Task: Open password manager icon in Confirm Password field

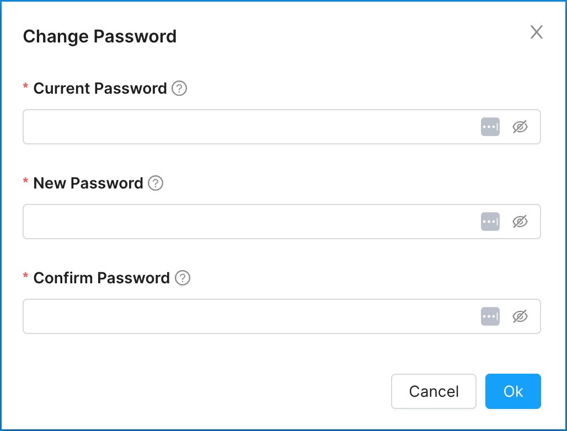Action: (490, 316)
